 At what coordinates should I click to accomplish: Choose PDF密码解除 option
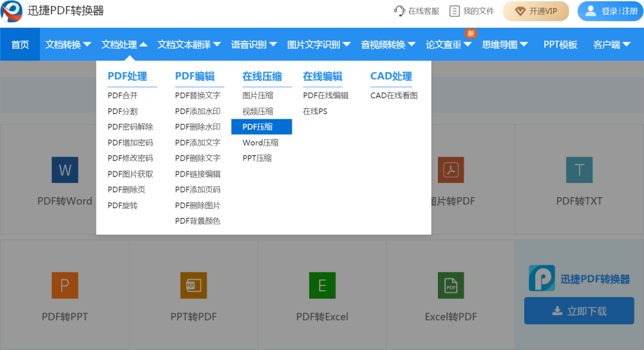pyautogui.click(x=130, y=127)
